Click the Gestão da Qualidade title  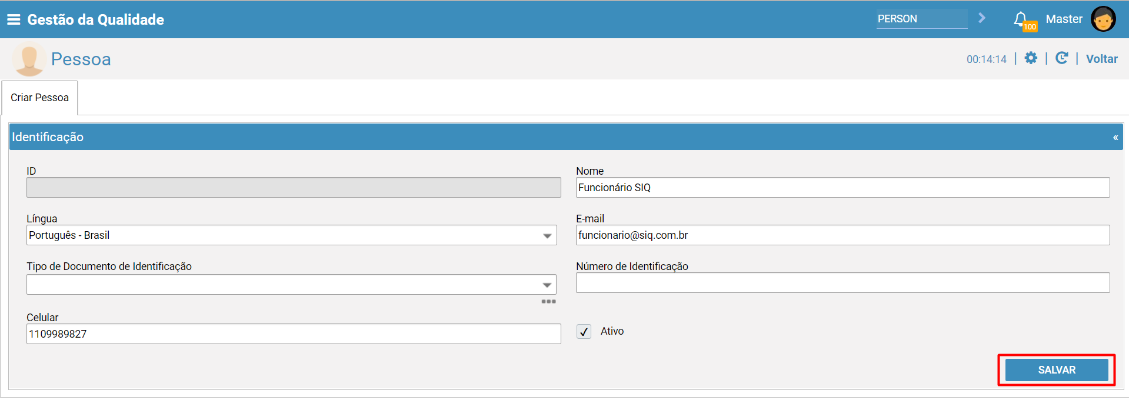[96, 19]
